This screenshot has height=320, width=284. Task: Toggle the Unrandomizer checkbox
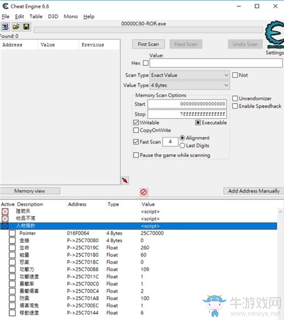point(235,98)
